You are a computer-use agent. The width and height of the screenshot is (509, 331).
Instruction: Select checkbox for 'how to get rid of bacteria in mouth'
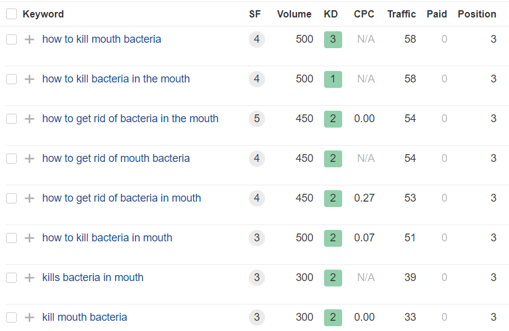[11, 199]
